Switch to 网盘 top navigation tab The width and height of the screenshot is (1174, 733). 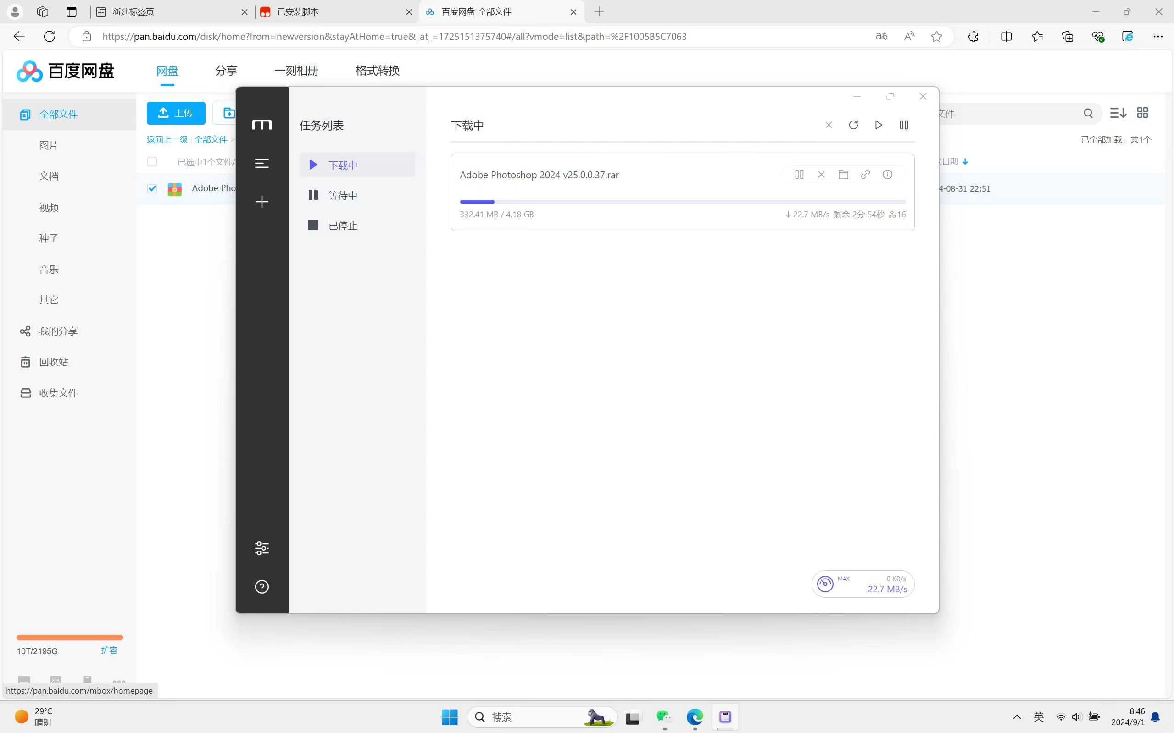coord(167,71)
